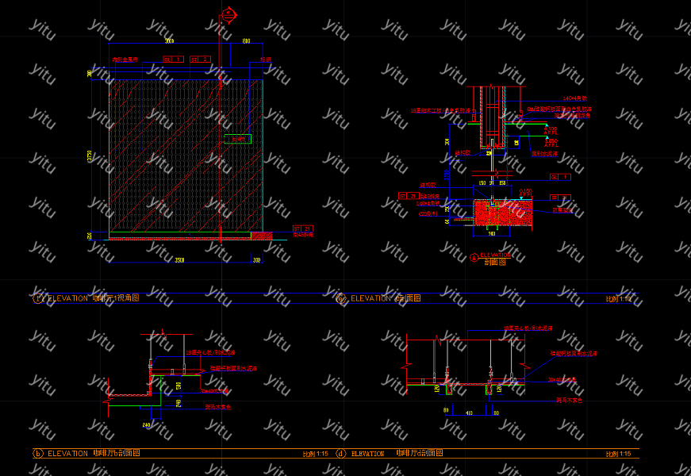Click the small red hatched block at elevation base

coord(260,236)
